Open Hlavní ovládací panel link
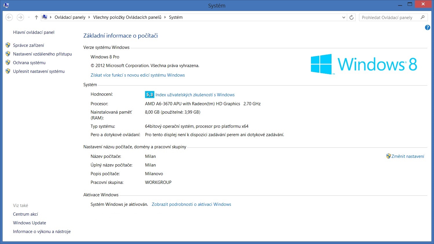 (x=34, y=32)
